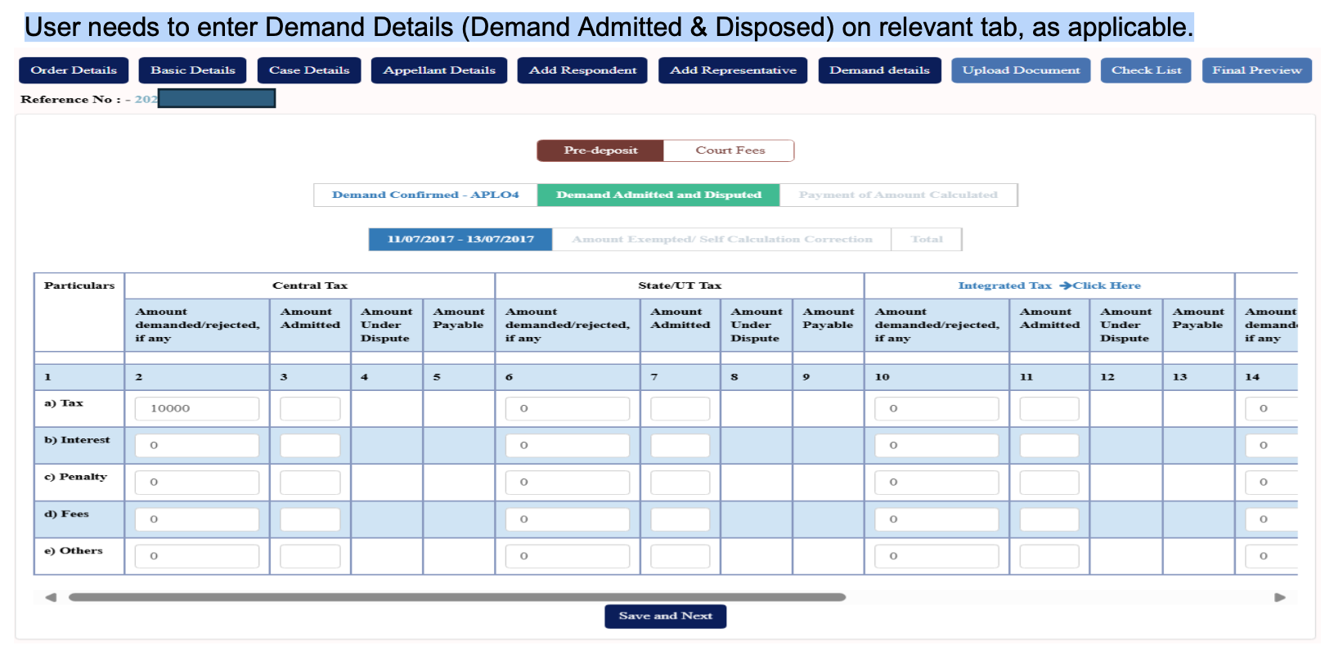Click State/UT Tax demanded field for Penalty row
1343x656 pixels.
(x=568, y=482)
